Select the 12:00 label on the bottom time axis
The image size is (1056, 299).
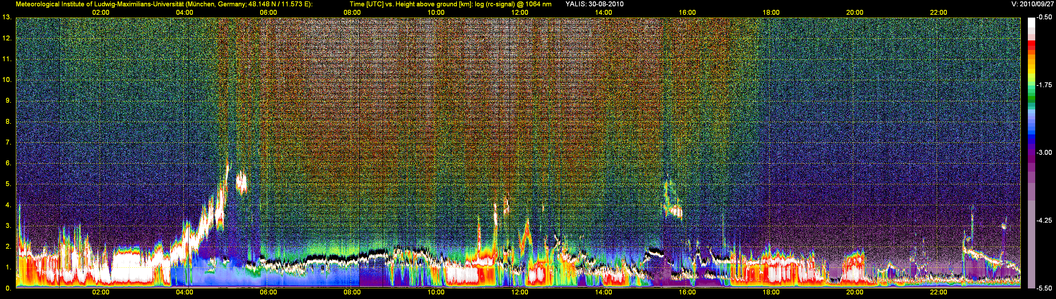(520, 292)
